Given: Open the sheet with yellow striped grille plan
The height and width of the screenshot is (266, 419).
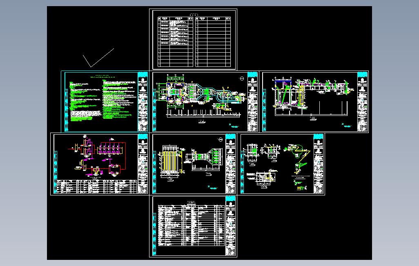Looking at the screenshot, I should click(x=194, y=164).
